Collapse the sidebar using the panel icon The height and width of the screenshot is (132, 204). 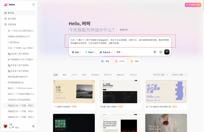(x=34, y=5)
